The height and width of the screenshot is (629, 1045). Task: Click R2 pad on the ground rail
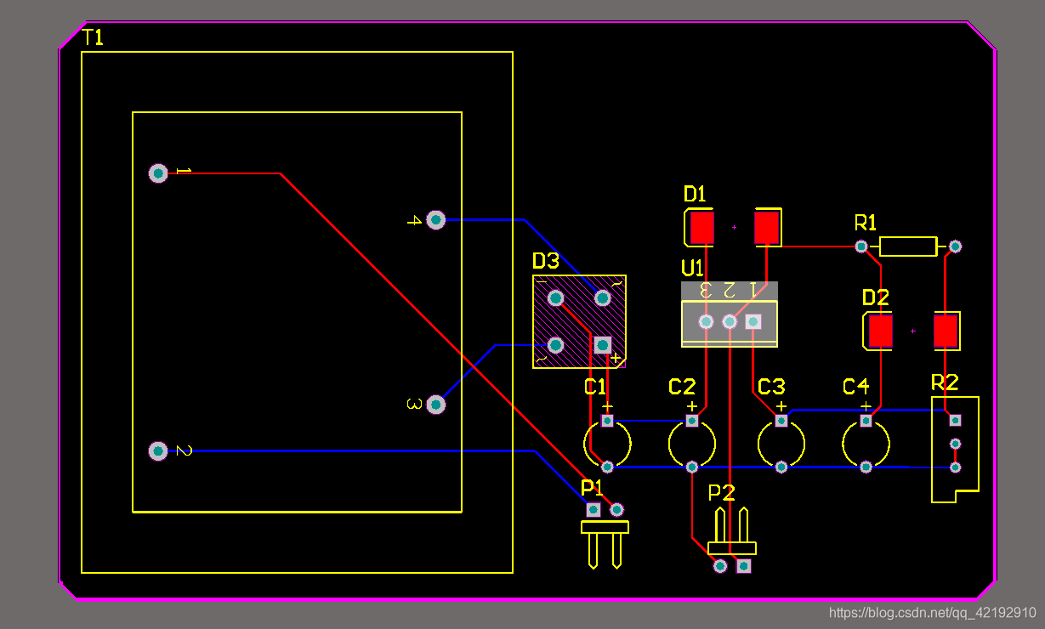pos(955,467)
